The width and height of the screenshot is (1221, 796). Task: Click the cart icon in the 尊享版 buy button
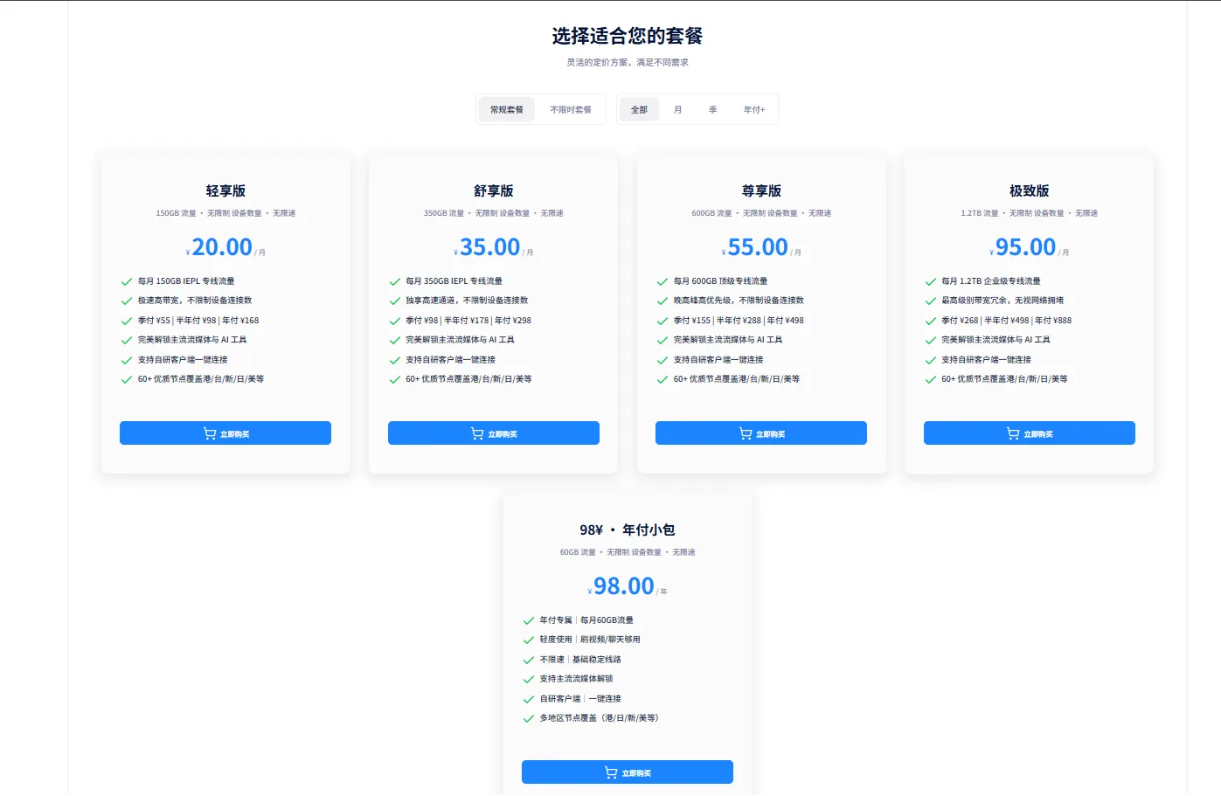pyautogui.click(x=746, y=433)
